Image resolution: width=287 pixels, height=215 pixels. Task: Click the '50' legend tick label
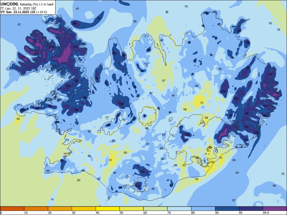tap(121, 213)
